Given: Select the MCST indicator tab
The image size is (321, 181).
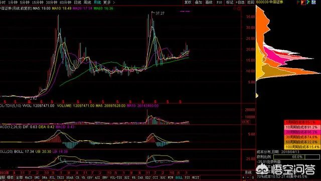Looking at the screenshot, I should (196, 177).
